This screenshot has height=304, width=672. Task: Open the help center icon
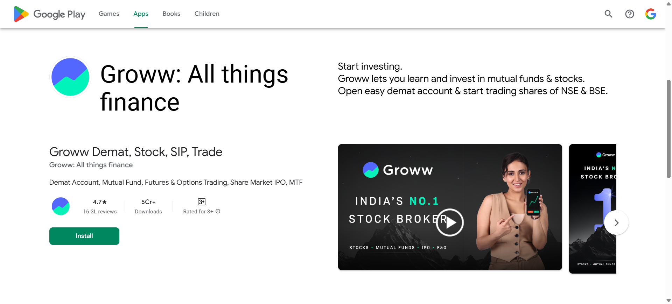coord(629,14)
